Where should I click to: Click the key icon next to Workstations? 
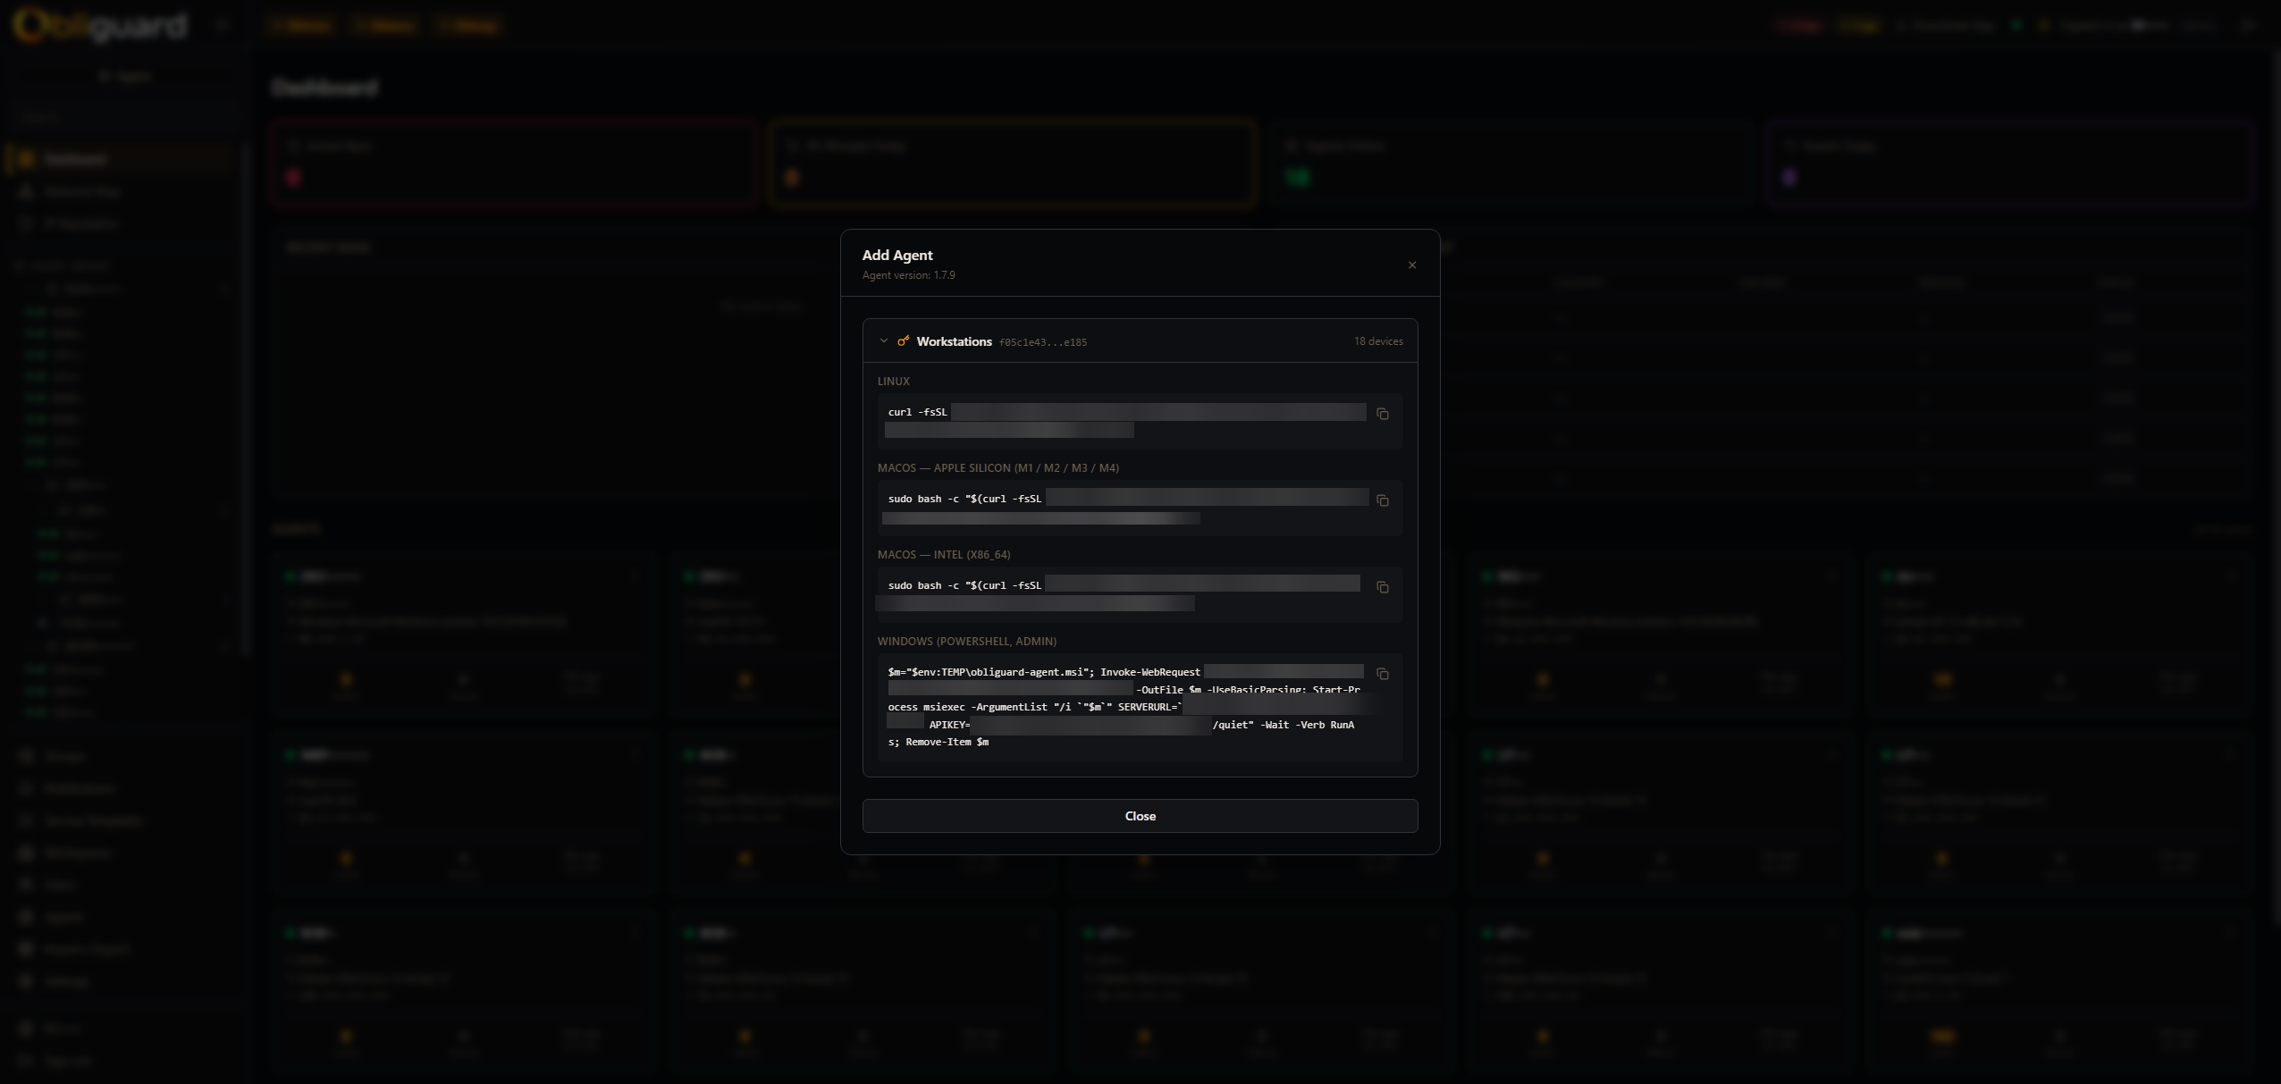click(x=904, y=340)
